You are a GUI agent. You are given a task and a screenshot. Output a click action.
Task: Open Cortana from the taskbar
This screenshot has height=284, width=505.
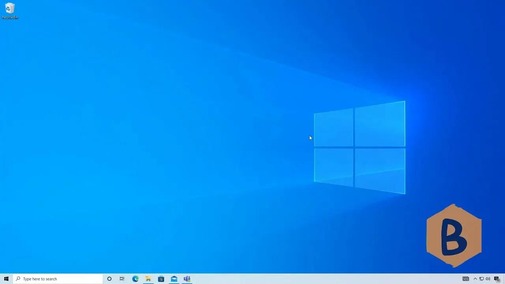tap(109, 279)
